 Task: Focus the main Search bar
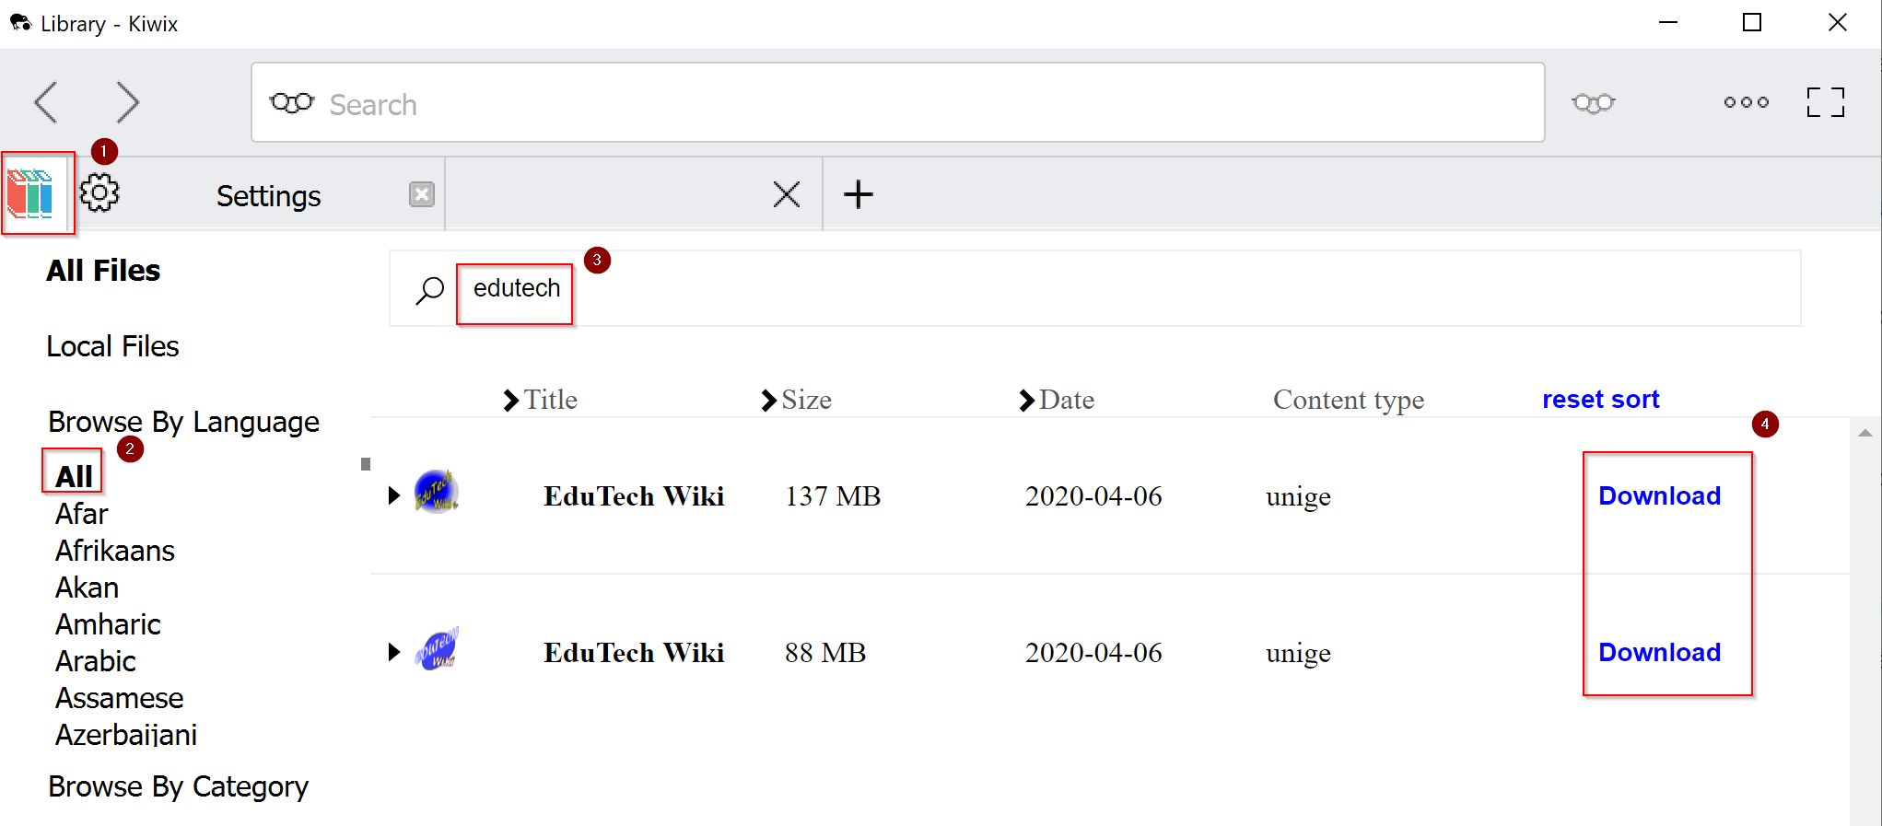(x=898, y=102)
